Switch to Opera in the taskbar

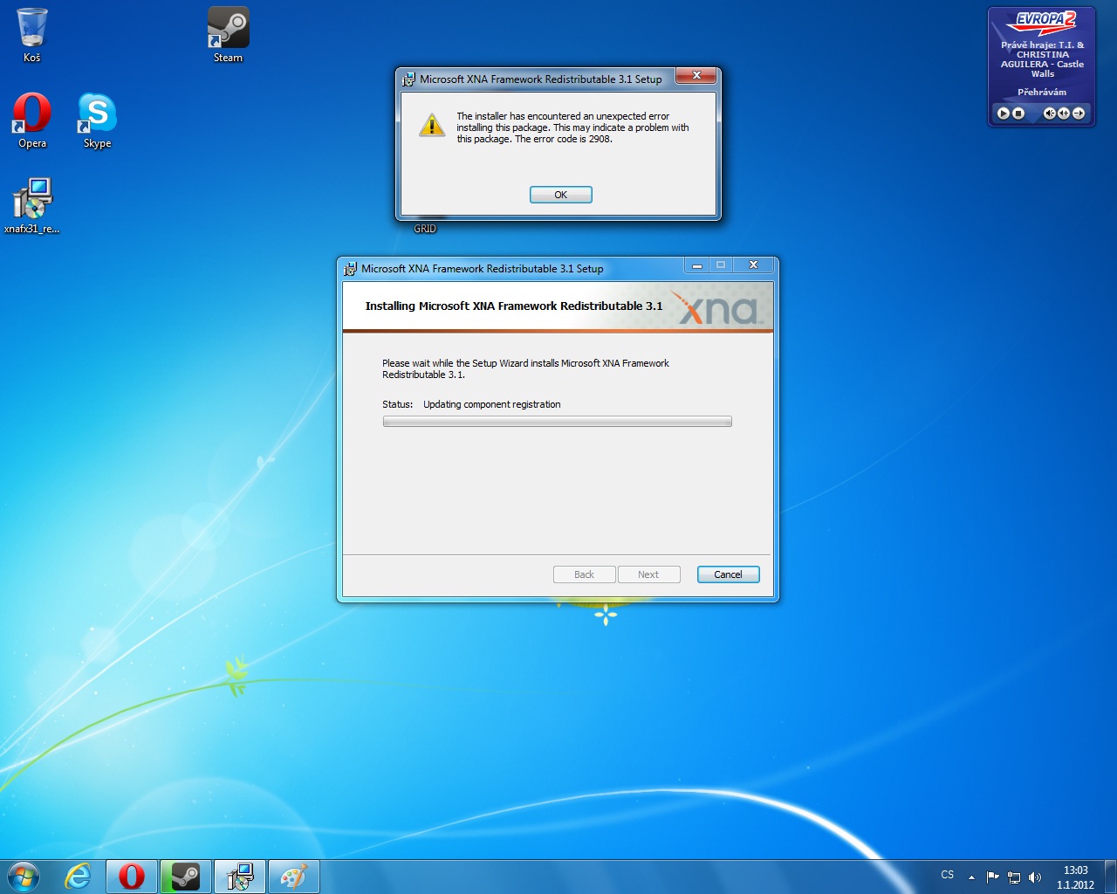(132, 876)
